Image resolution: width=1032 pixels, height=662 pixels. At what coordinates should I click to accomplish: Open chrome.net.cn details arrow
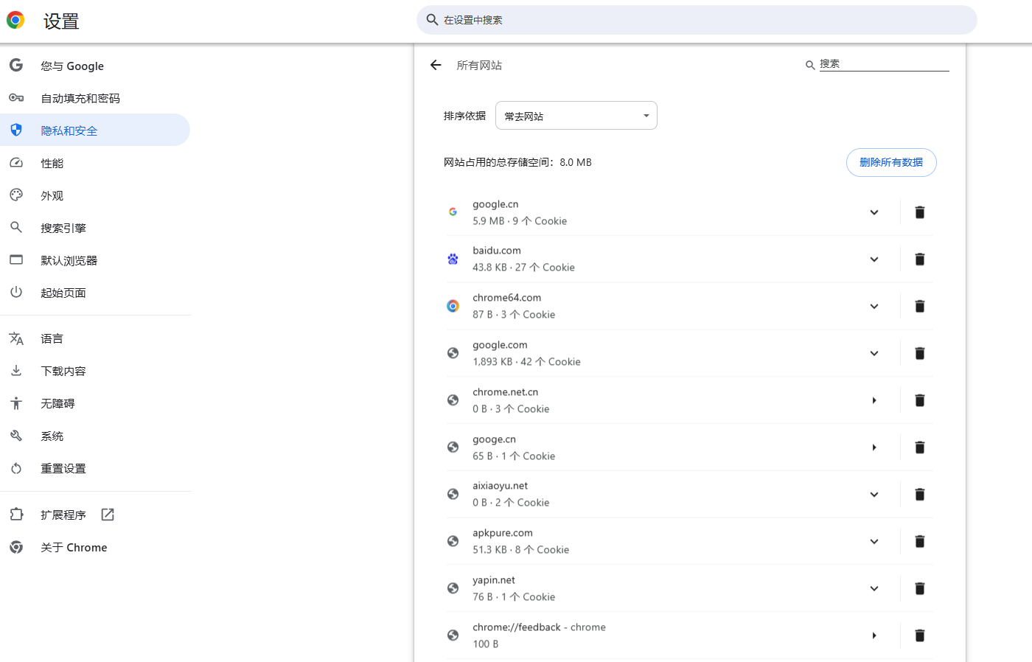874,400
